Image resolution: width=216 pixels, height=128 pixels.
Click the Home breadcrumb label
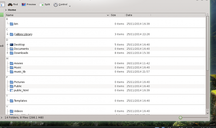pyautogui.click(x=12, y=10)
